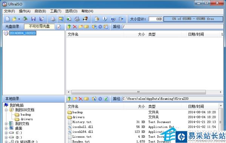Click the 0% of 650MB capacity bar

click(x=193, y=19)
